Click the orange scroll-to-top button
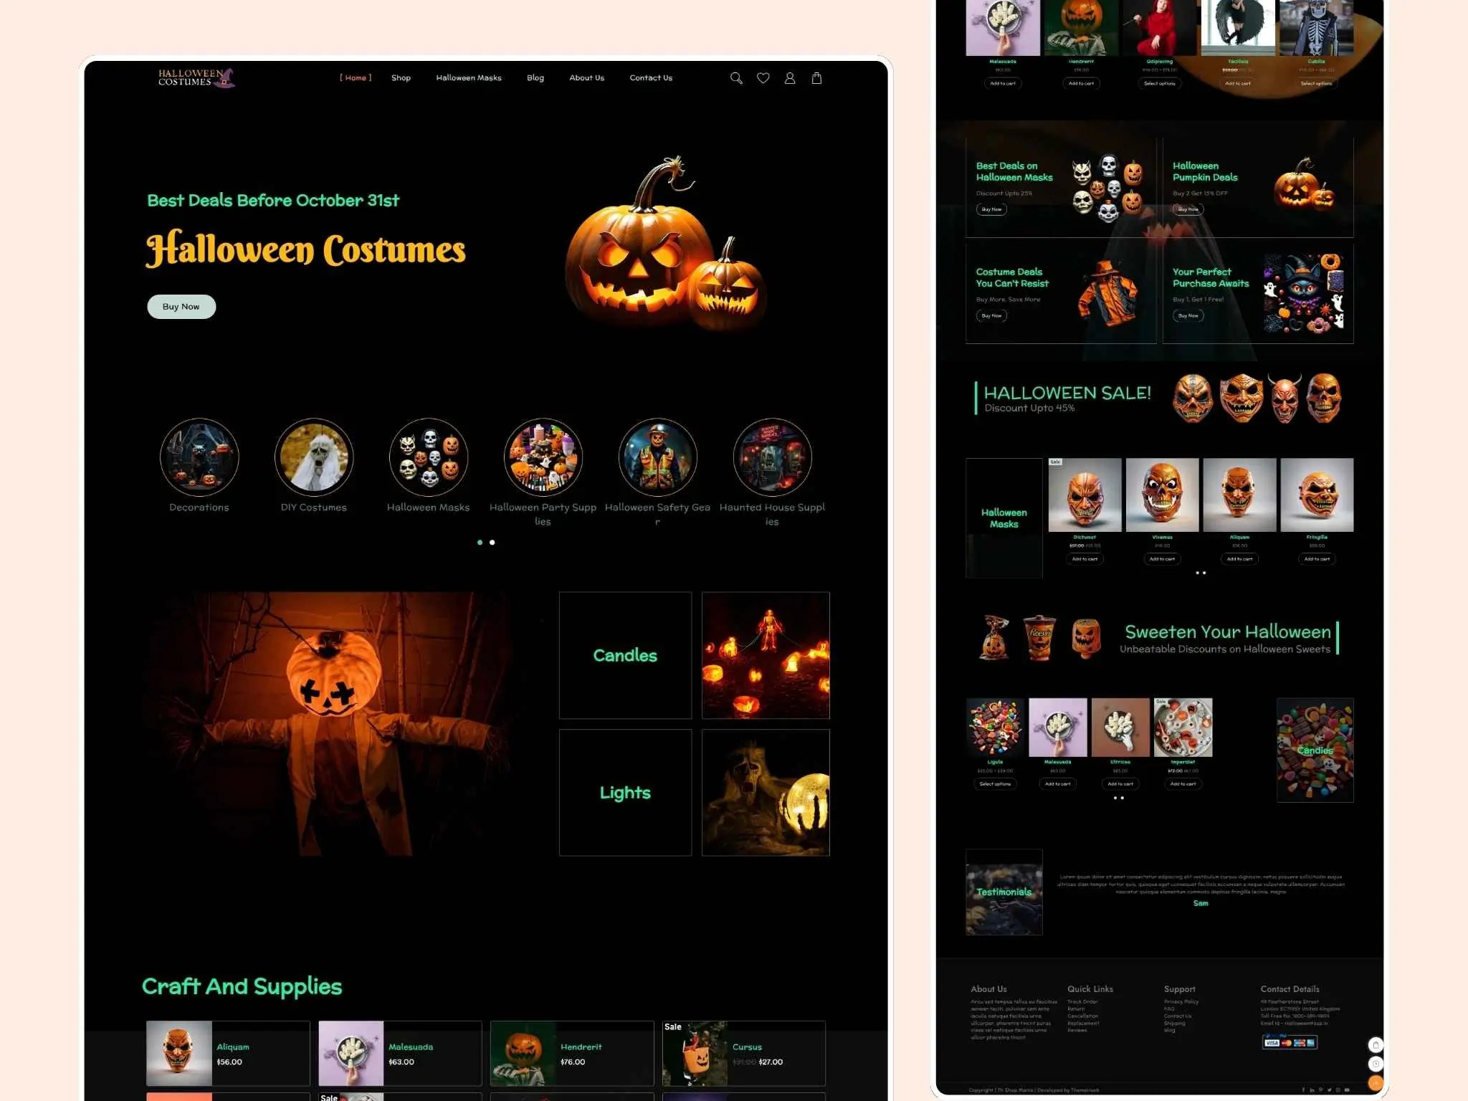1468x1101 pixels. pos(1376,1082)
